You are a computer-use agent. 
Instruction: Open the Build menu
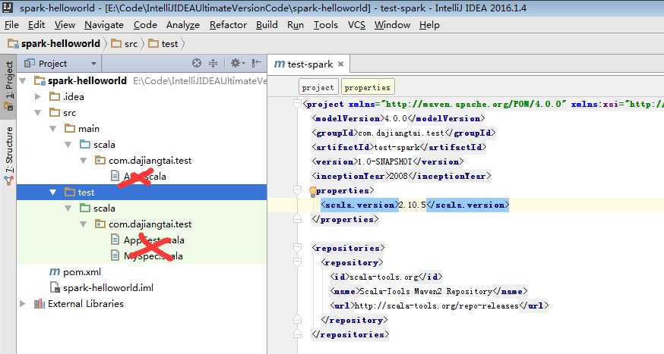click(x=267, y=25)
